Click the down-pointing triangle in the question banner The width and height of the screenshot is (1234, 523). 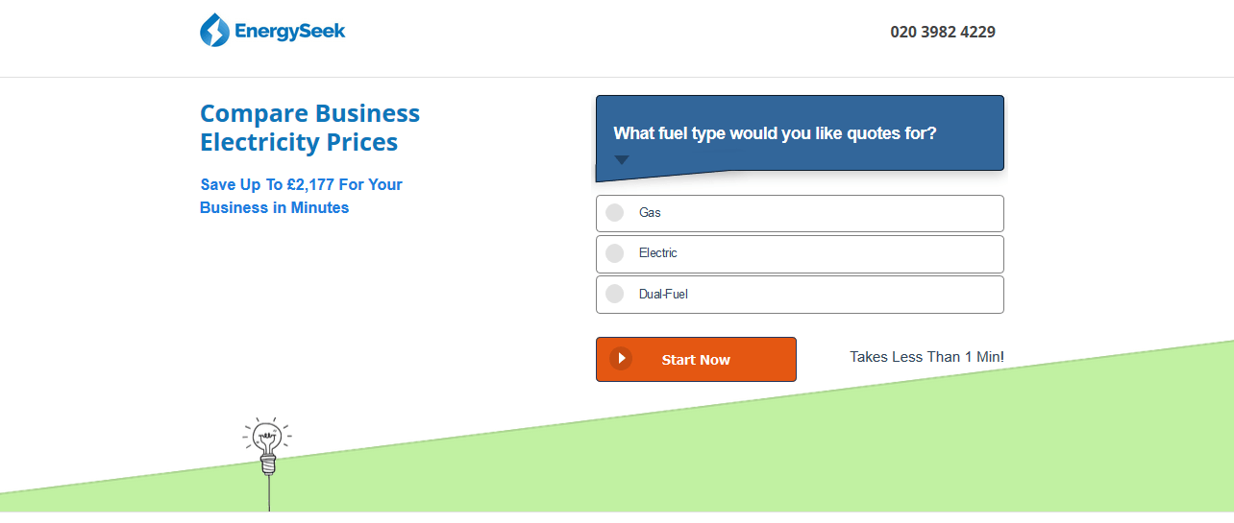coord(622,160)
